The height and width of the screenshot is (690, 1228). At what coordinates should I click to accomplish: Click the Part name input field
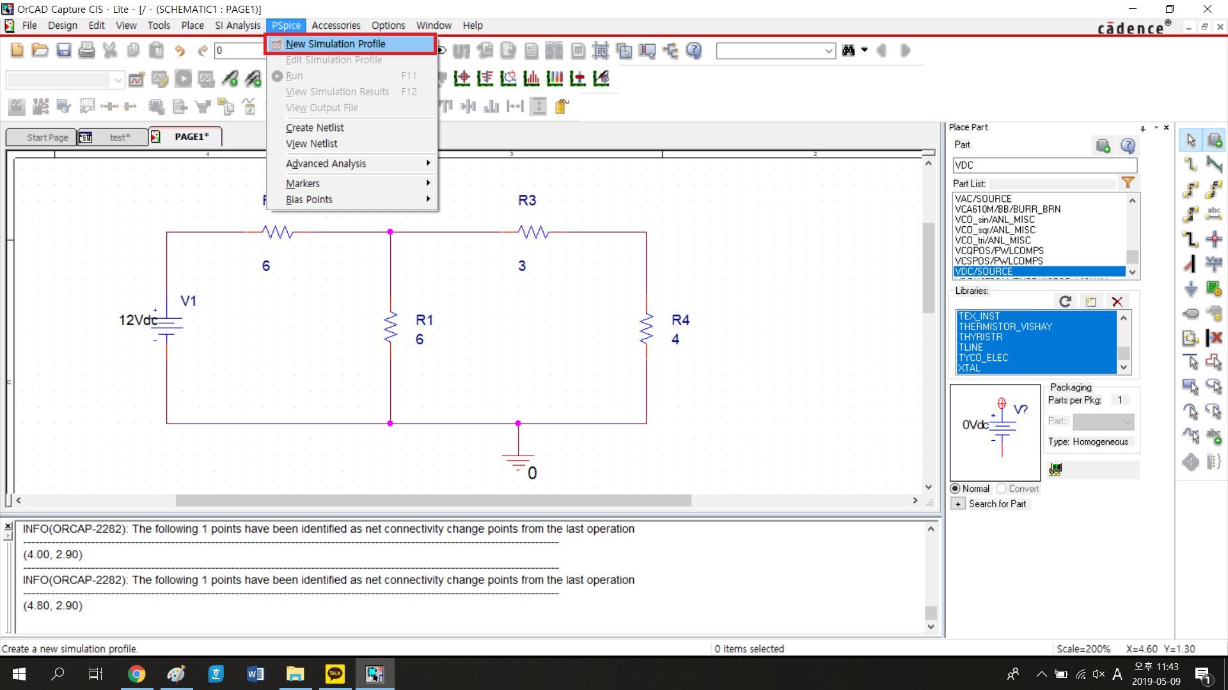1045,165
